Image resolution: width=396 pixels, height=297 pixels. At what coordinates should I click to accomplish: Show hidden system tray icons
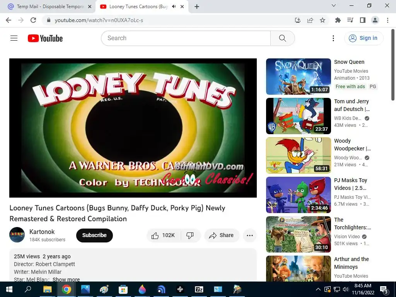(x=318, y=289)
